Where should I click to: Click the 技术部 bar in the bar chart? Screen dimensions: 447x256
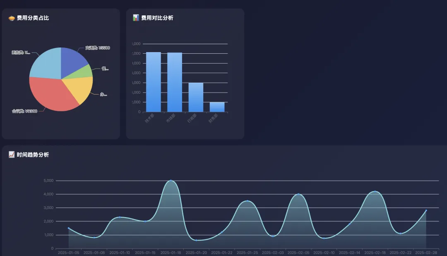(154, 82)
